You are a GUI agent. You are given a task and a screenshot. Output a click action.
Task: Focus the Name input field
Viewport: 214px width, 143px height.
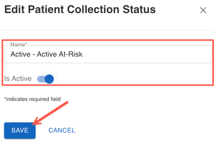pos(108,54)
